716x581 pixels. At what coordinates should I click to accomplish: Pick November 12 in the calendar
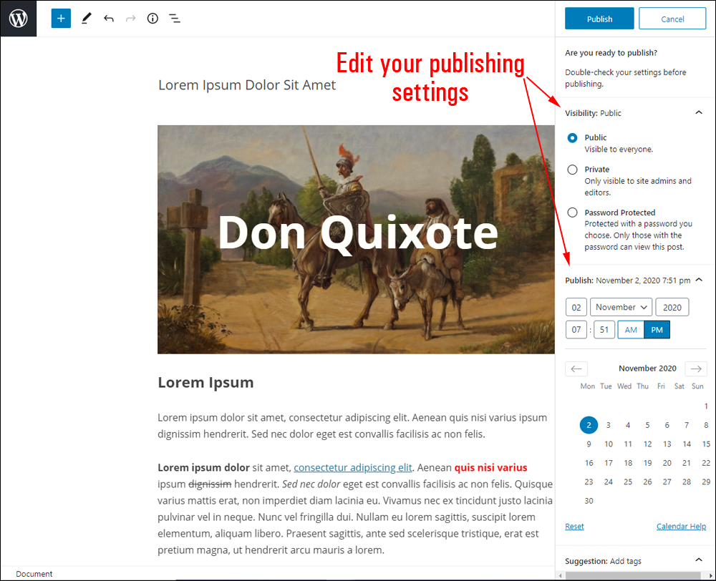coord(647,444)
